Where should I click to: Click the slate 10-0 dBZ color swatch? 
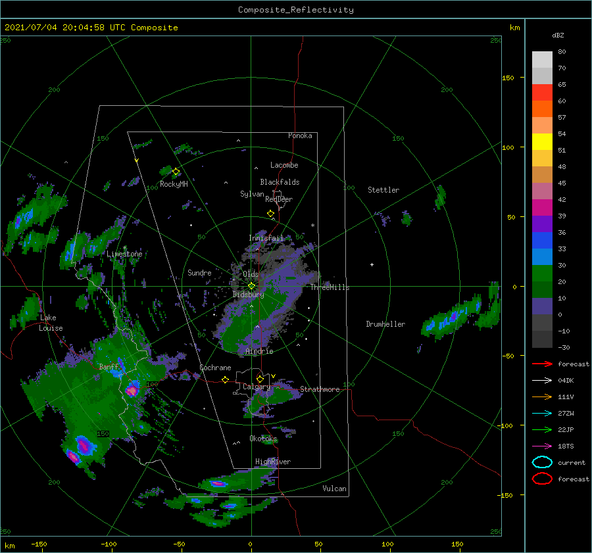pos(542,306)
